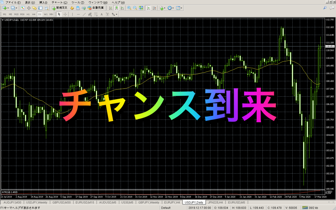
Task: Switch chart to H1 timeframe
Action: [x=28, y=14]
